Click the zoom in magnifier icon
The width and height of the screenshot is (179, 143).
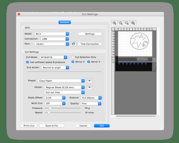tap(114, 23)
